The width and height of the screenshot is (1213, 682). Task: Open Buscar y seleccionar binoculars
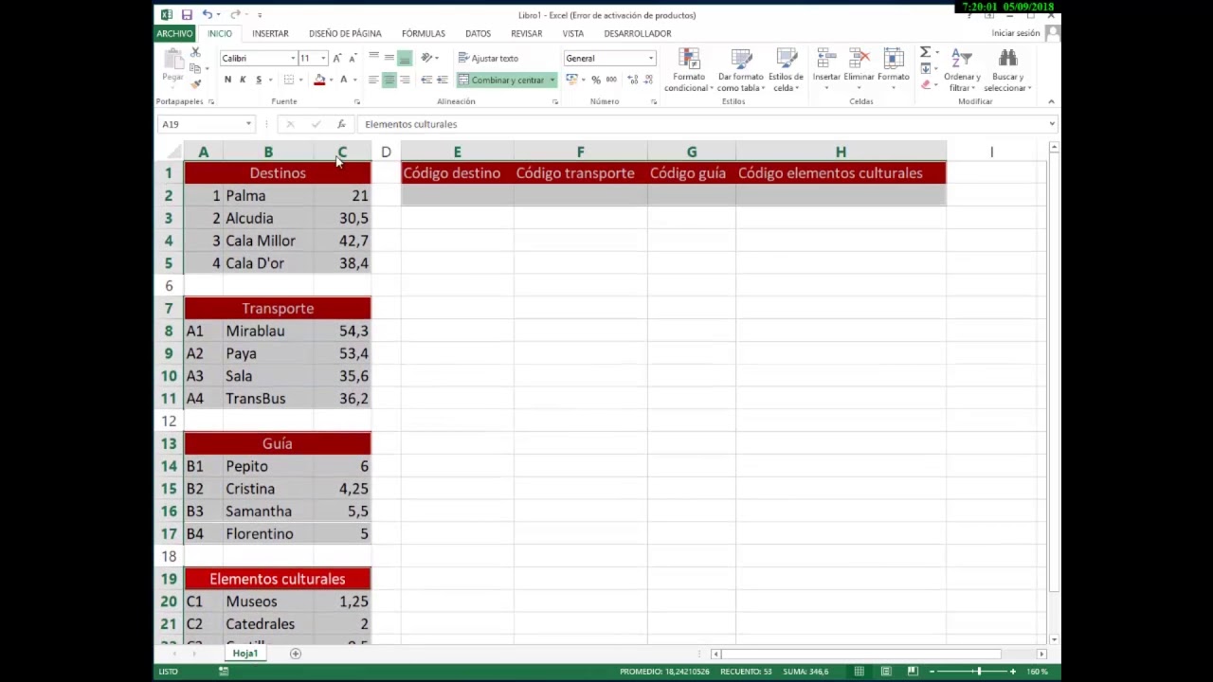coord(1007,71)
